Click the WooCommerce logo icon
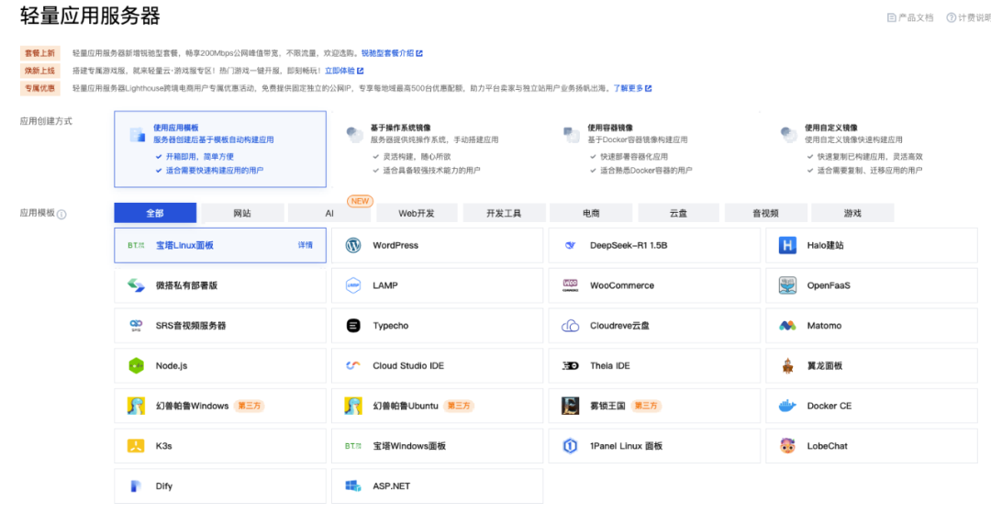The image size is (991, 513). (x=570, y=285)
